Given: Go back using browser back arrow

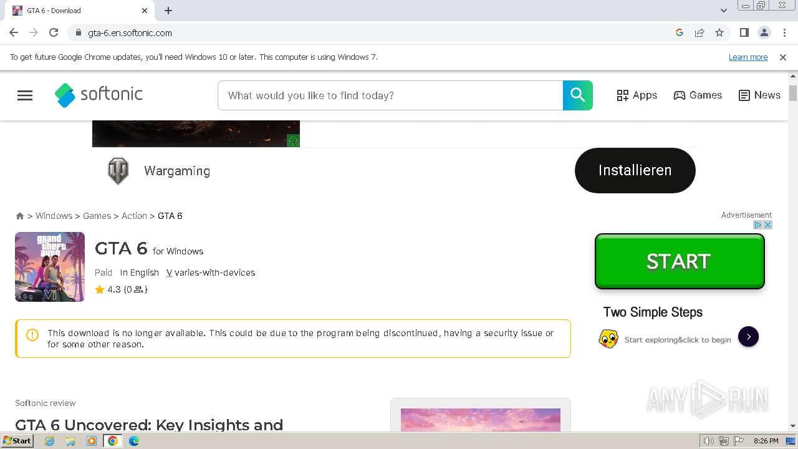Looking at the screenshot, I should [x=14, y=32].
